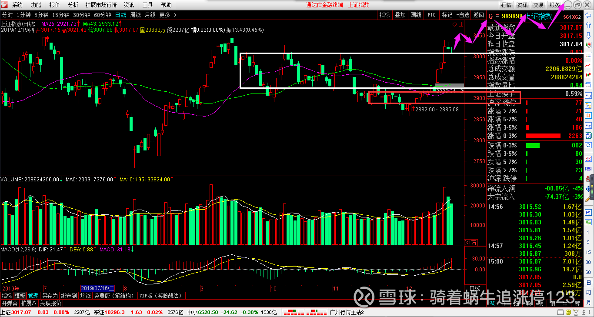Viewport: 594px width, 317px height.
Task: Select the 月线 period tab
Action: 150,15
